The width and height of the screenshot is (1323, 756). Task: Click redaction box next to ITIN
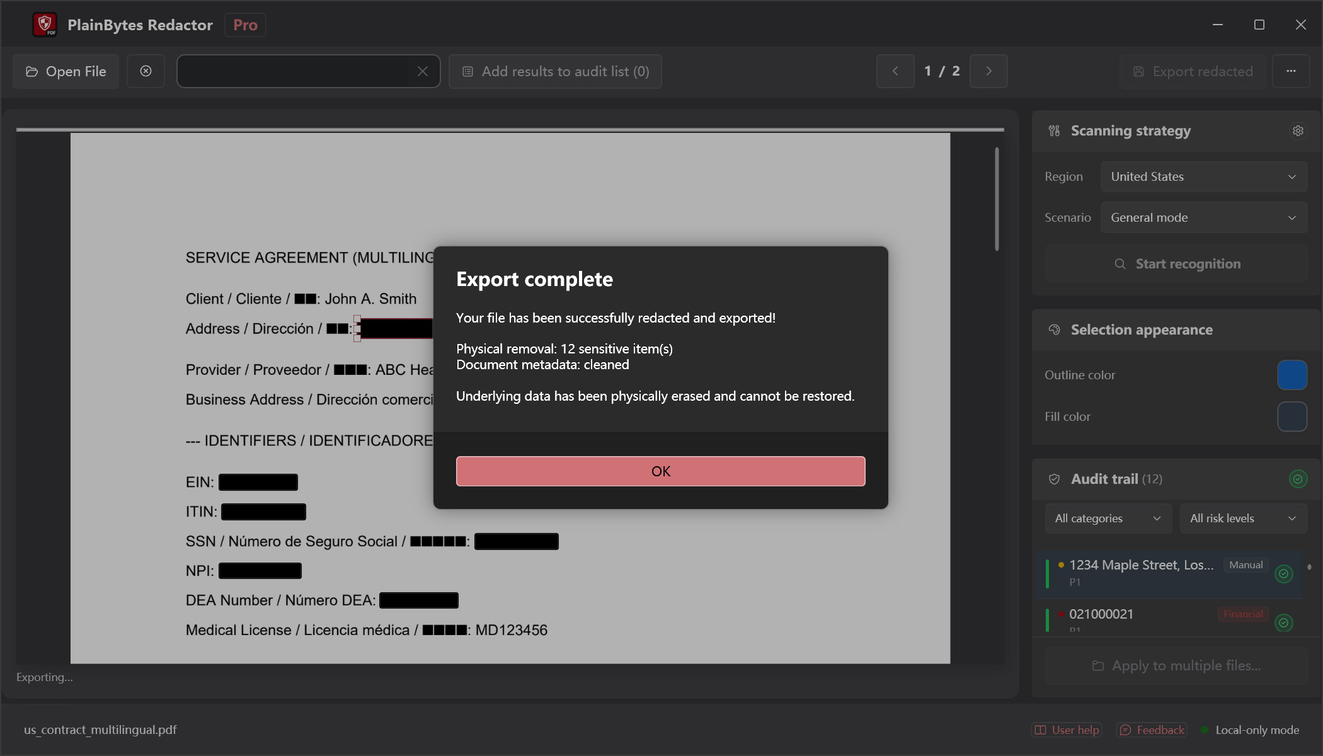263,512
